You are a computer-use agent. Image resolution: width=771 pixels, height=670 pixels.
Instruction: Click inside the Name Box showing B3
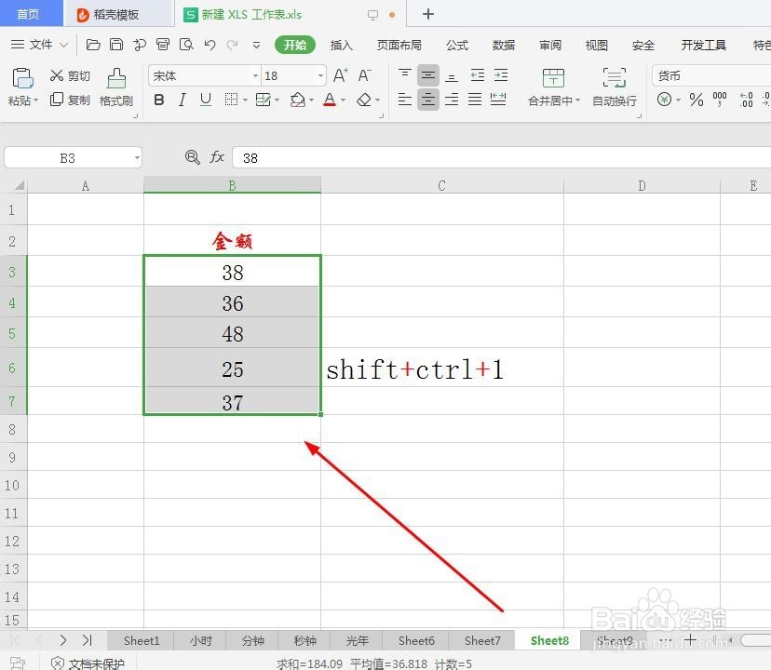pos(65,157)
